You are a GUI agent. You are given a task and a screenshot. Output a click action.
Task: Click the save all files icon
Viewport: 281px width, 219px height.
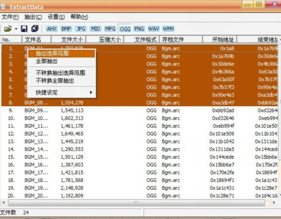35,28
